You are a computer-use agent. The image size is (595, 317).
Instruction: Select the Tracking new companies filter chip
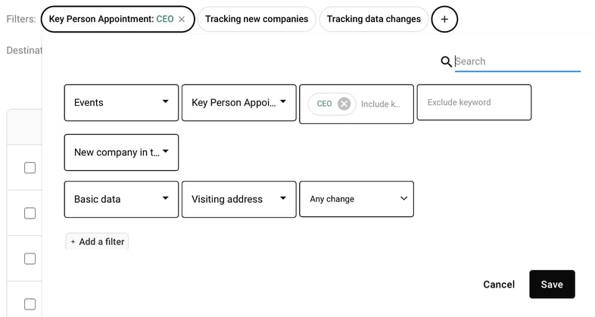tap(257, 19)
